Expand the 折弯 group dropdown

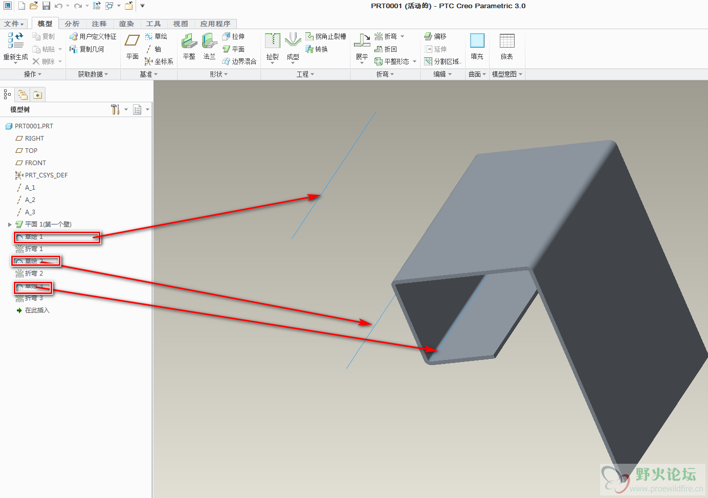click(x=385, y=74)
